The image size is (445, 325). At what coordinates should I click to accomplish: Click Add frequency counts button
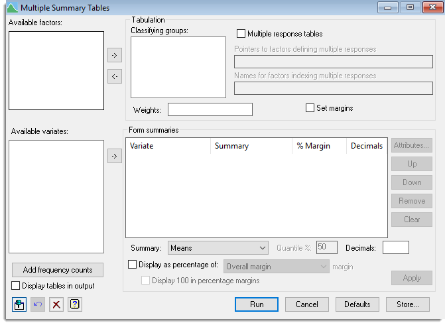(58, 270)
